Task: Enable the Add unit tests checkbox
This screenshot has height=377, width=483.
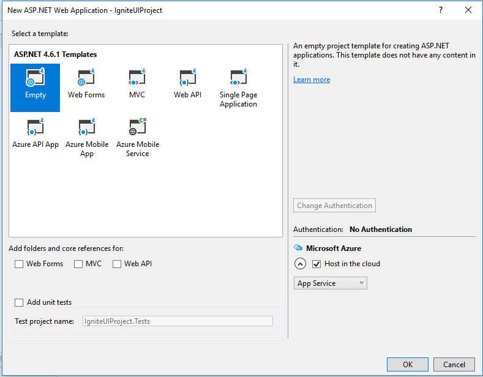Action: 19,302
